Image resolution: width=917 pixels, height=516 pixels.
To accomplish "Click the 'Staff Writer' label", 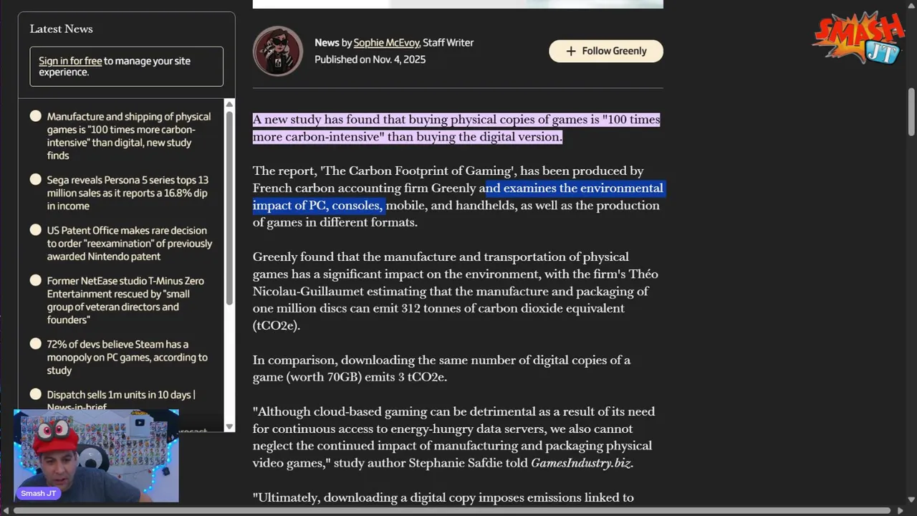I will pyautogui.click(x=448, y=43).
